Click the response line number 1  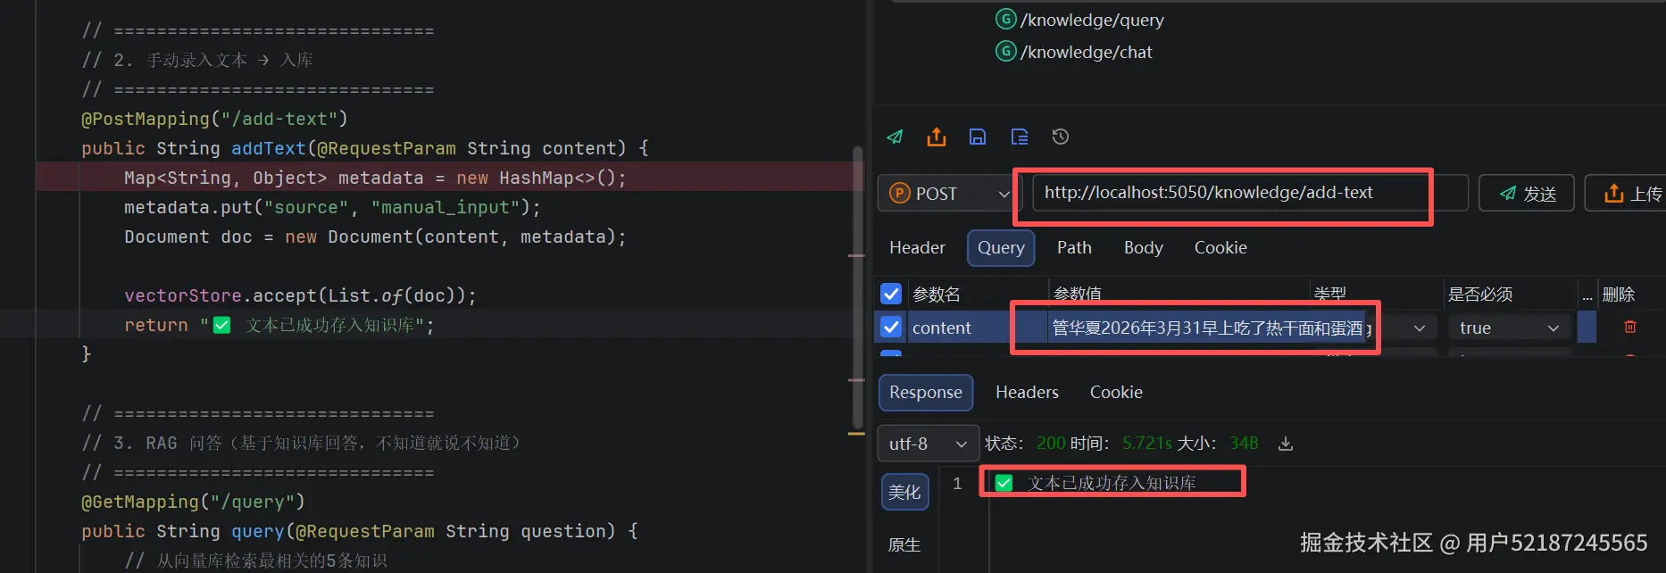coord(957,483)
